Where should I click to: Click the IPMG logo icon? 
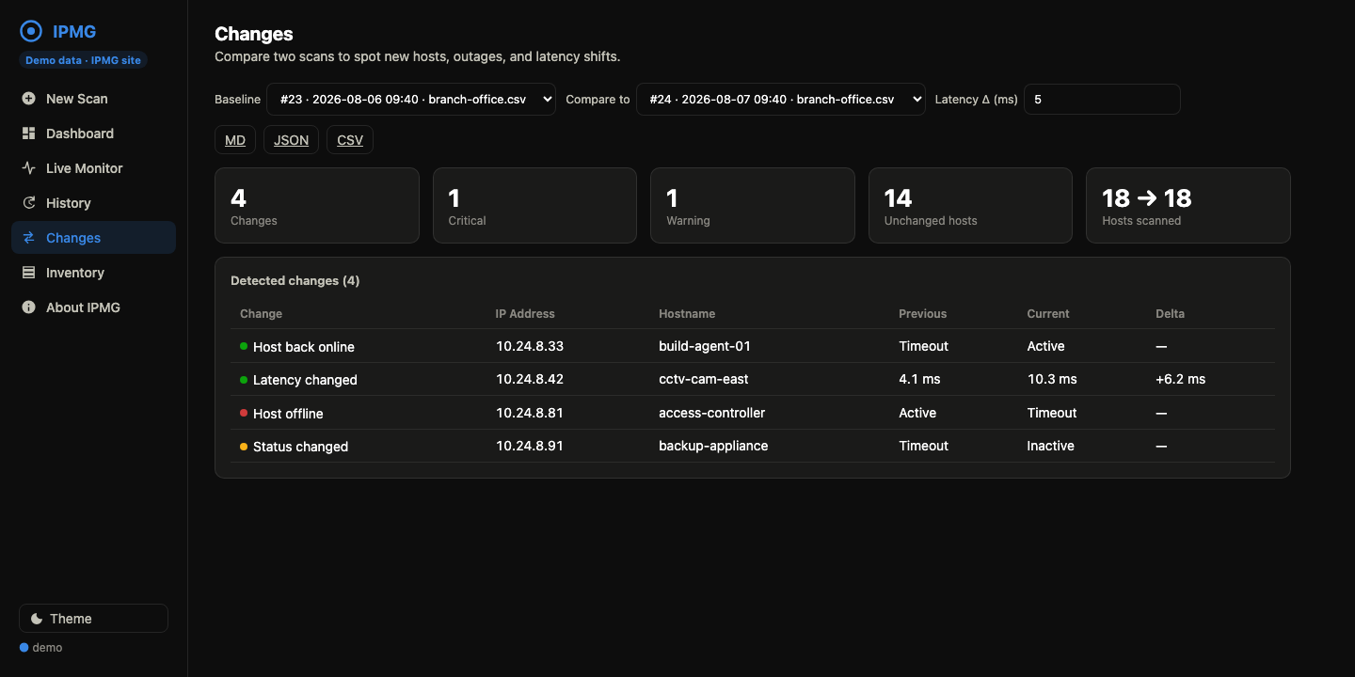[31, 31]
